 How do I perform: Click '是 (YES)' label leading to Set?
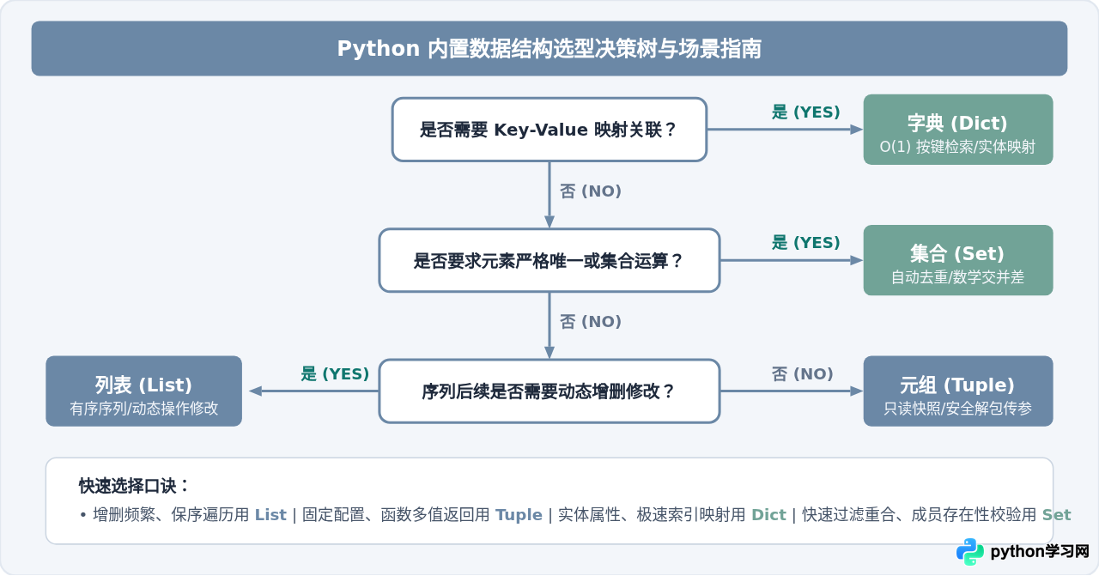tap(805, 242)
